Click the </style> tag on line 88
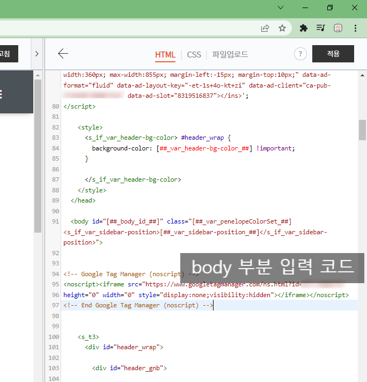This screenshot has height=382, width=367. click(92, 190)
